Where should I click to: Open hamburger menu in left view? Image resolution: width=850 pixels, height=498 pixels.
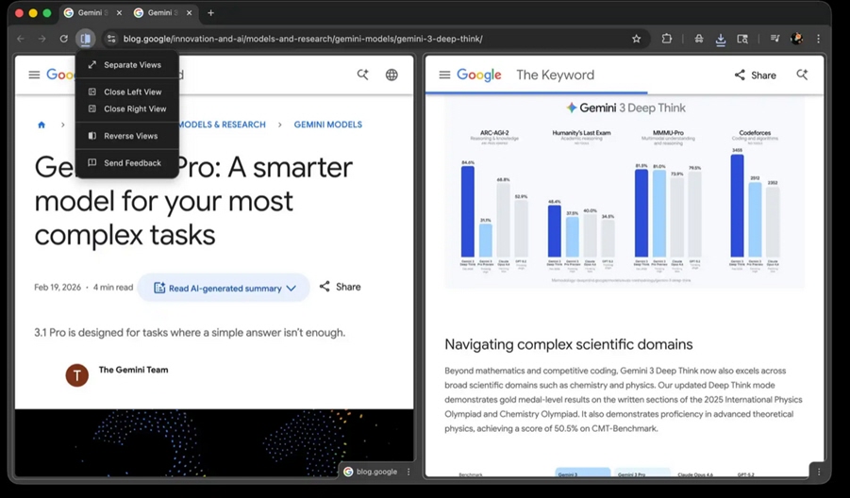[x=34, y=75]
